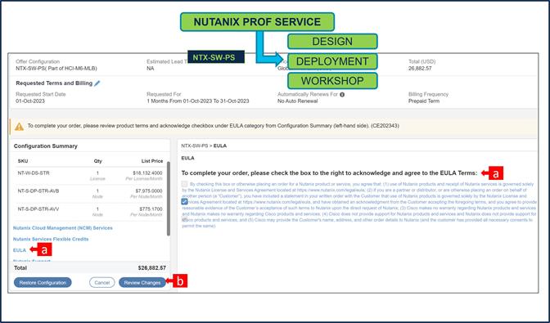Click Restore Configuration button
The width and height of the screenshot is (550, 323).
[x=43, y=282]
